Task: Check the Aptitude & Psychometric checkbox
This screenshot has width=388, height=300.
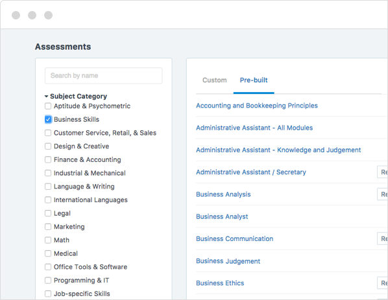Action: coord(48,106)
